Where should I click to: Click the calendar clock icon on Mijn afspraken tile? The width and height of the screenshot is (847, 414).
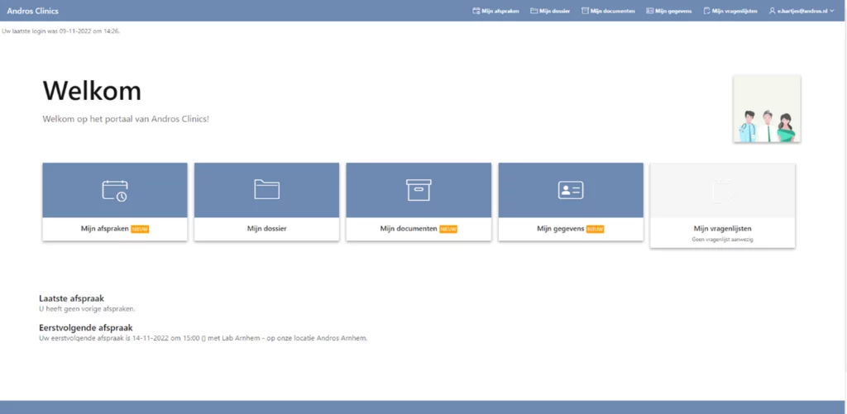(115, 190)
